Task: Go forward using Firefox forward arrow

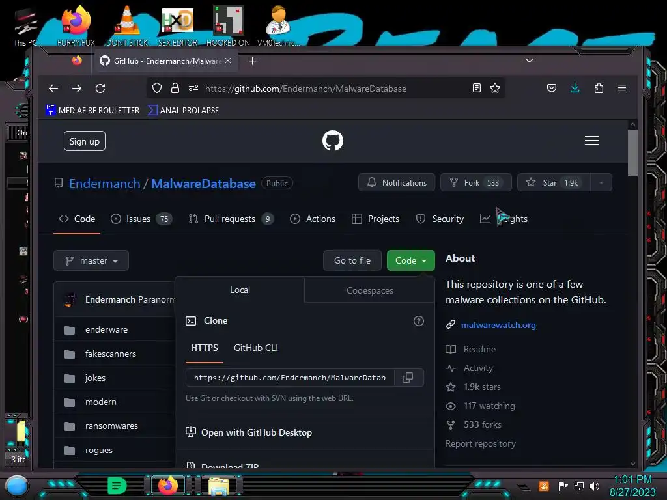Action: click(x=77, y=89)
